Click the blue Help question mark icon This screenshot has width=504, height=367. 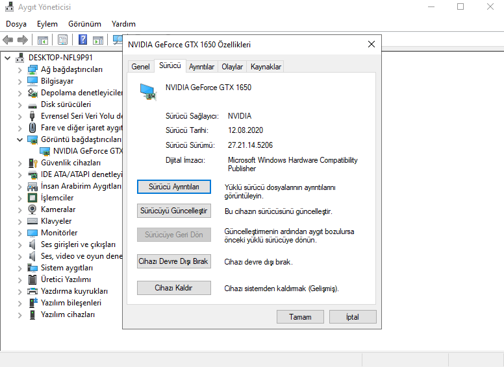83,40
